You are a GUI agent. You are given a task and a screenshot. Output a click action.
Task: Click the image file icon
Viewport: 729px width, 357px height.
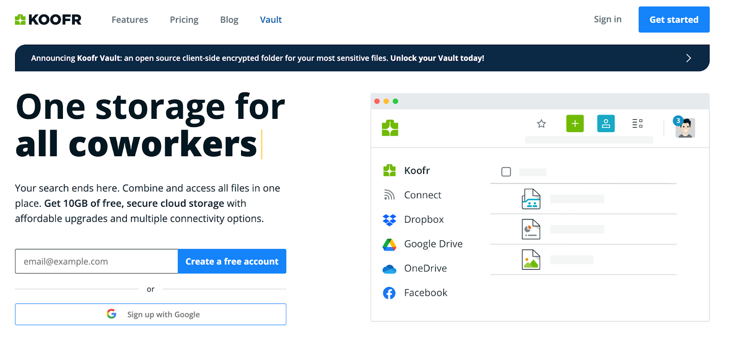(x=531, y=260)
